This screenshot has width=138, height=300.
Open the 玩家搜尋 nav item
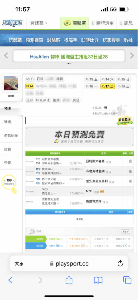coord(111,40)
